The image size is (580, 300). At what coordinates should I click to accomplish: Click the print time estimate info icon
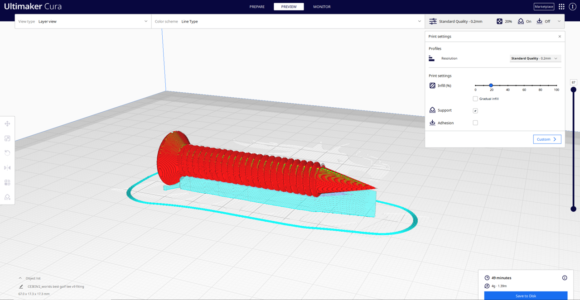pos(565,277)
